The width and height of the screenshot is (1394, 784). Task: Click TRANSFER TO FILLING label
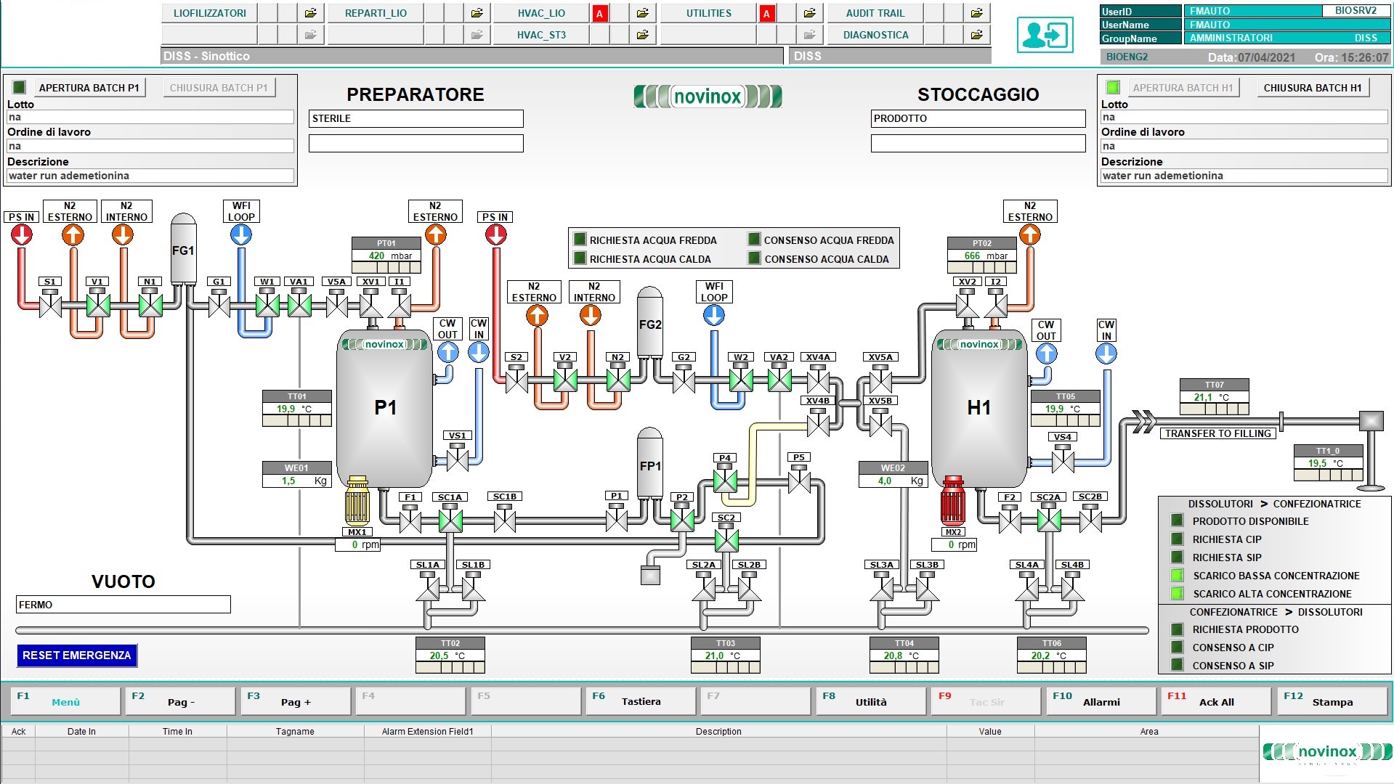click(x=1218, y=433)
